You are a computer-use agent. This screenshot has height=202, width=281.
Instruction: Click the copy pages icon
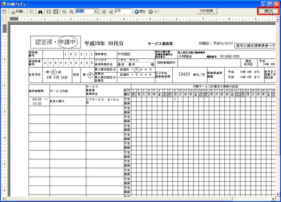32,12
